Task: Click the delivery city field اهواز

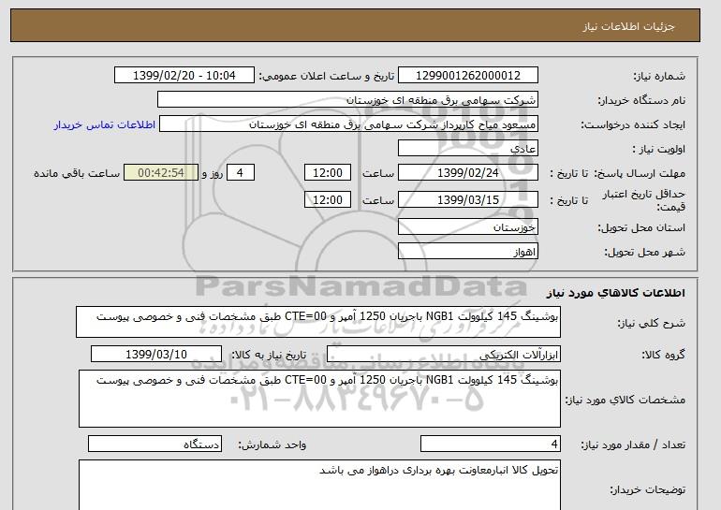Action: pos(468,253)
